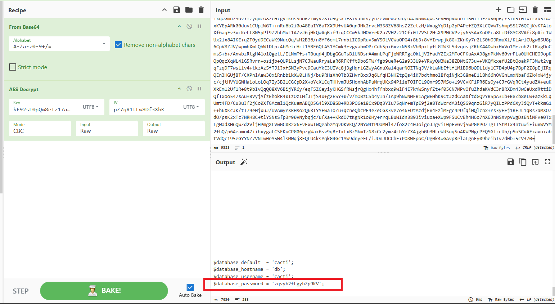
Task: Toggle the Auto Bake checkbox
Action: tap(190, 287)
